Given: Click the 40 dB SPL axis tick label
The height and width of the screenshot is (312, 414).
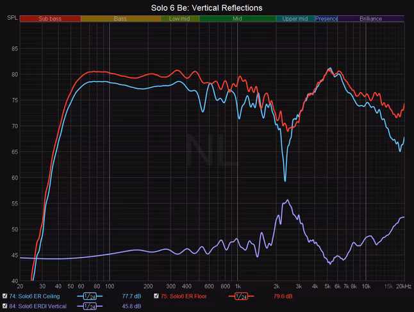Looking at the screenshot, I should pyautogui.click(x=15, y=281).
